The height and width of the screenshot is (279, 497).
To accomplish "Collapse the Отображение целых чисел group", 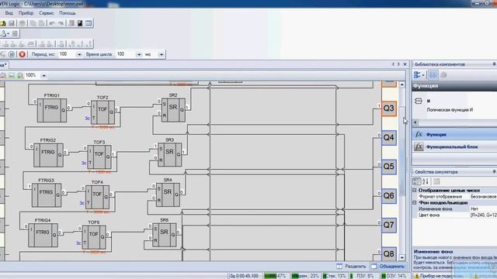I will (415, 191).
